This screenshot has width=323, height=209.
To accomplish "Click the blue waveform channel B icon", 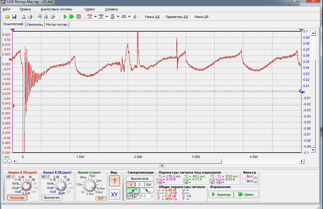I will point(101,17).
